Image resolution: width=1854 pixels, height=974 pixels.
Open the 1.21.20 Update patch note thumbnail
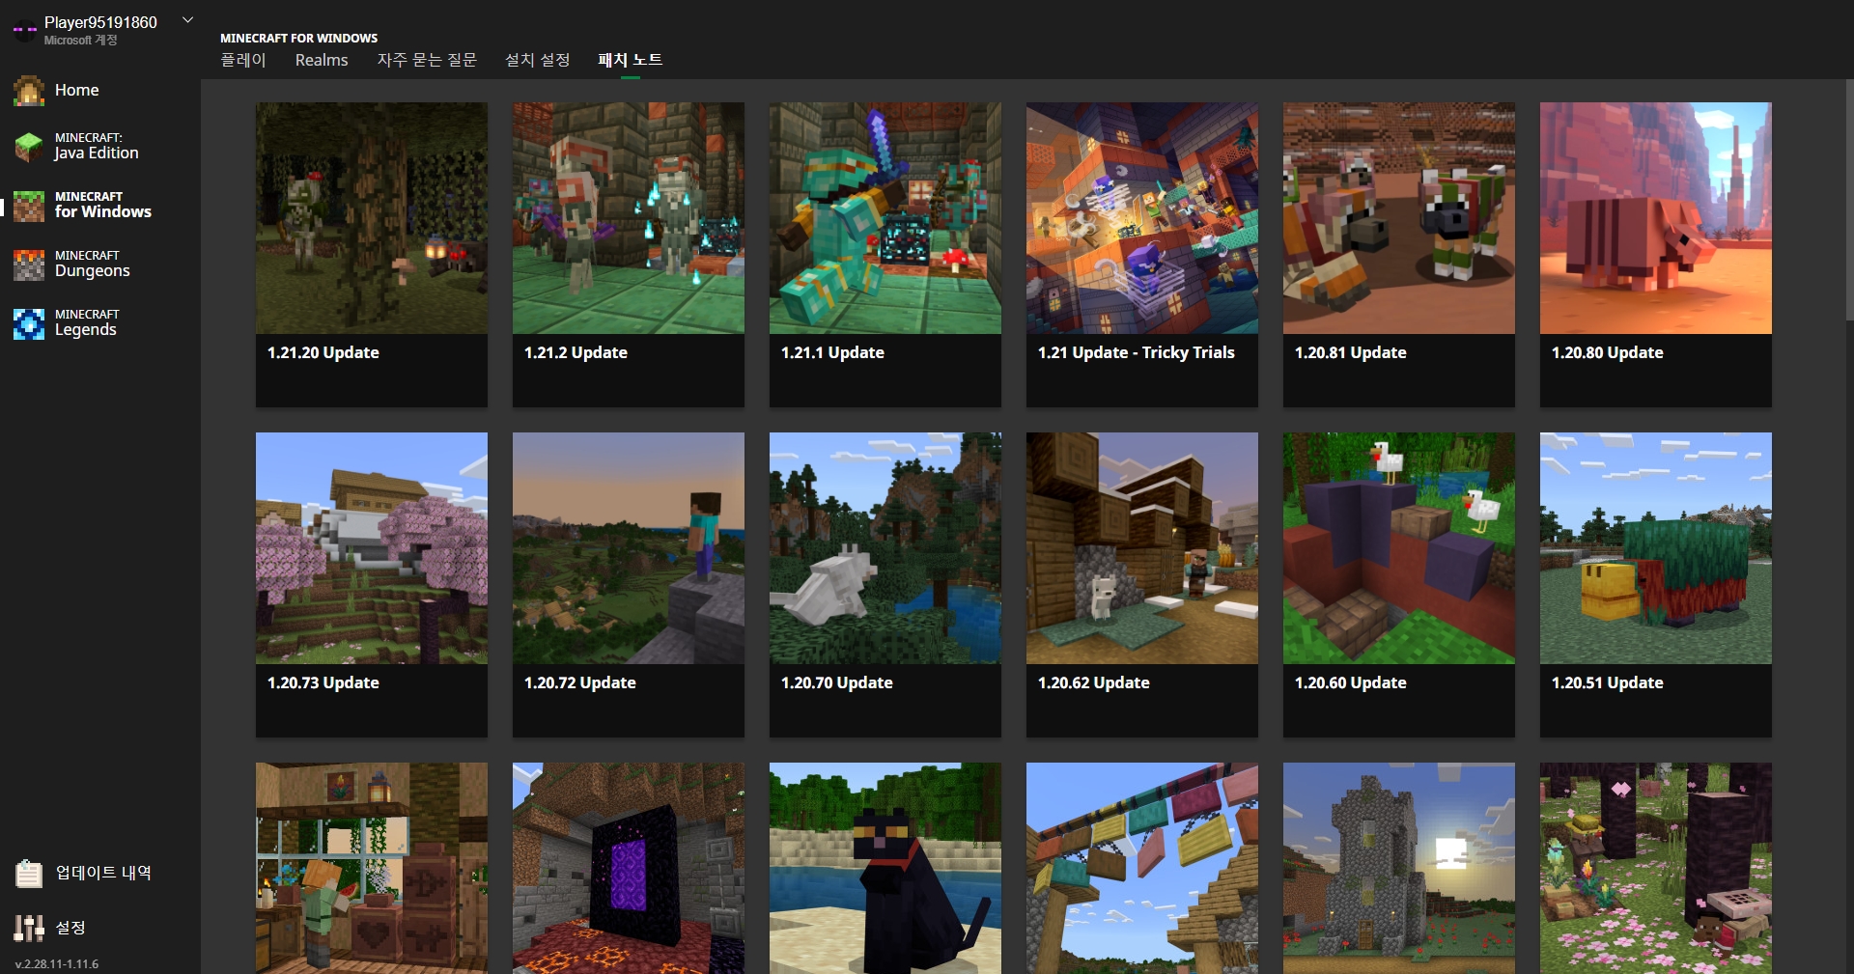click(372, 218)
